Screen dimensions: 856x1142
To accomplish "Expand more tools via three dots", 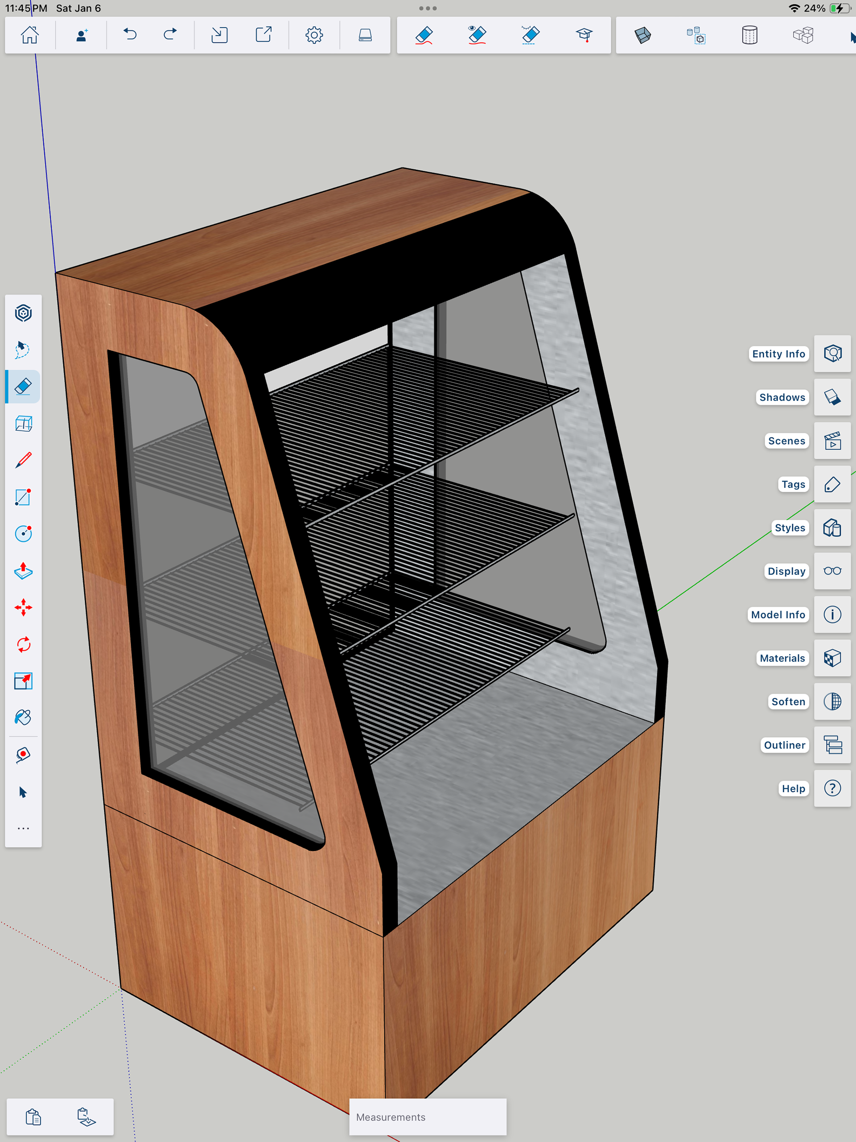I will point(23,829).
